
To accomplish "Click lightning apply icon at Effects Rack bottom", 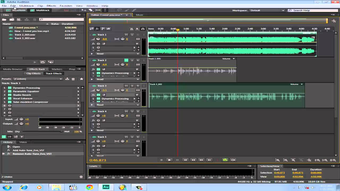I will tap(22, 137).
